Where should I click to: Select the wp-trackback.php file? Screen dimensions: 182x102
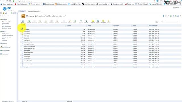click(x=28, y=65)
